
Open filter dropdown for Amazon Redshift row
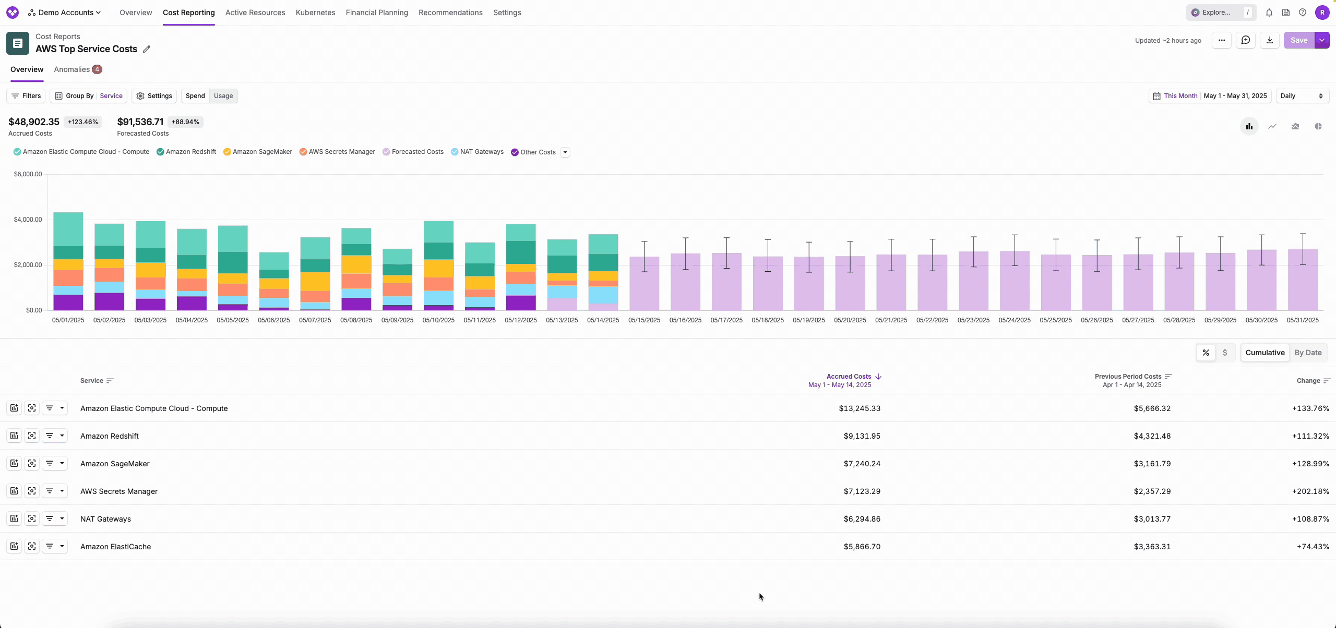coord(55,436)
